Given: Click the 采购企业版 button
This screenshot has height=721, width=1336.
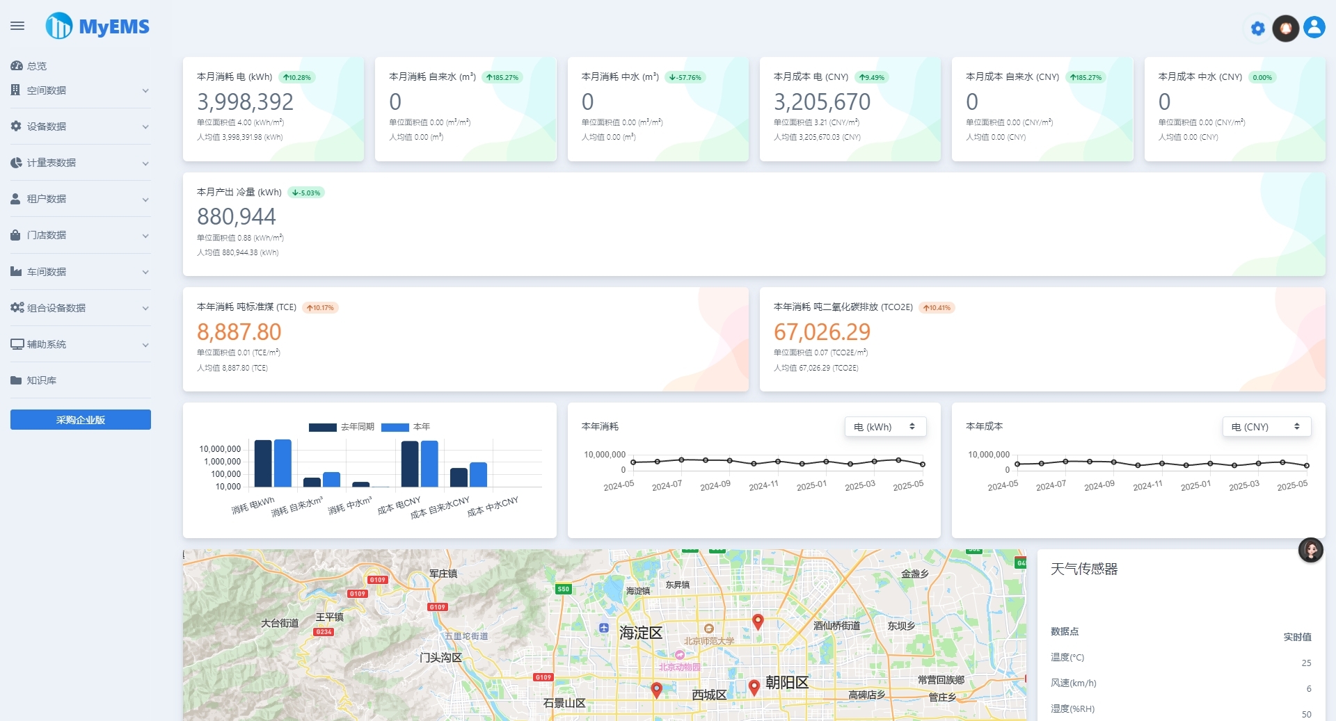Looking at the screenshot, I should point(81,419).
